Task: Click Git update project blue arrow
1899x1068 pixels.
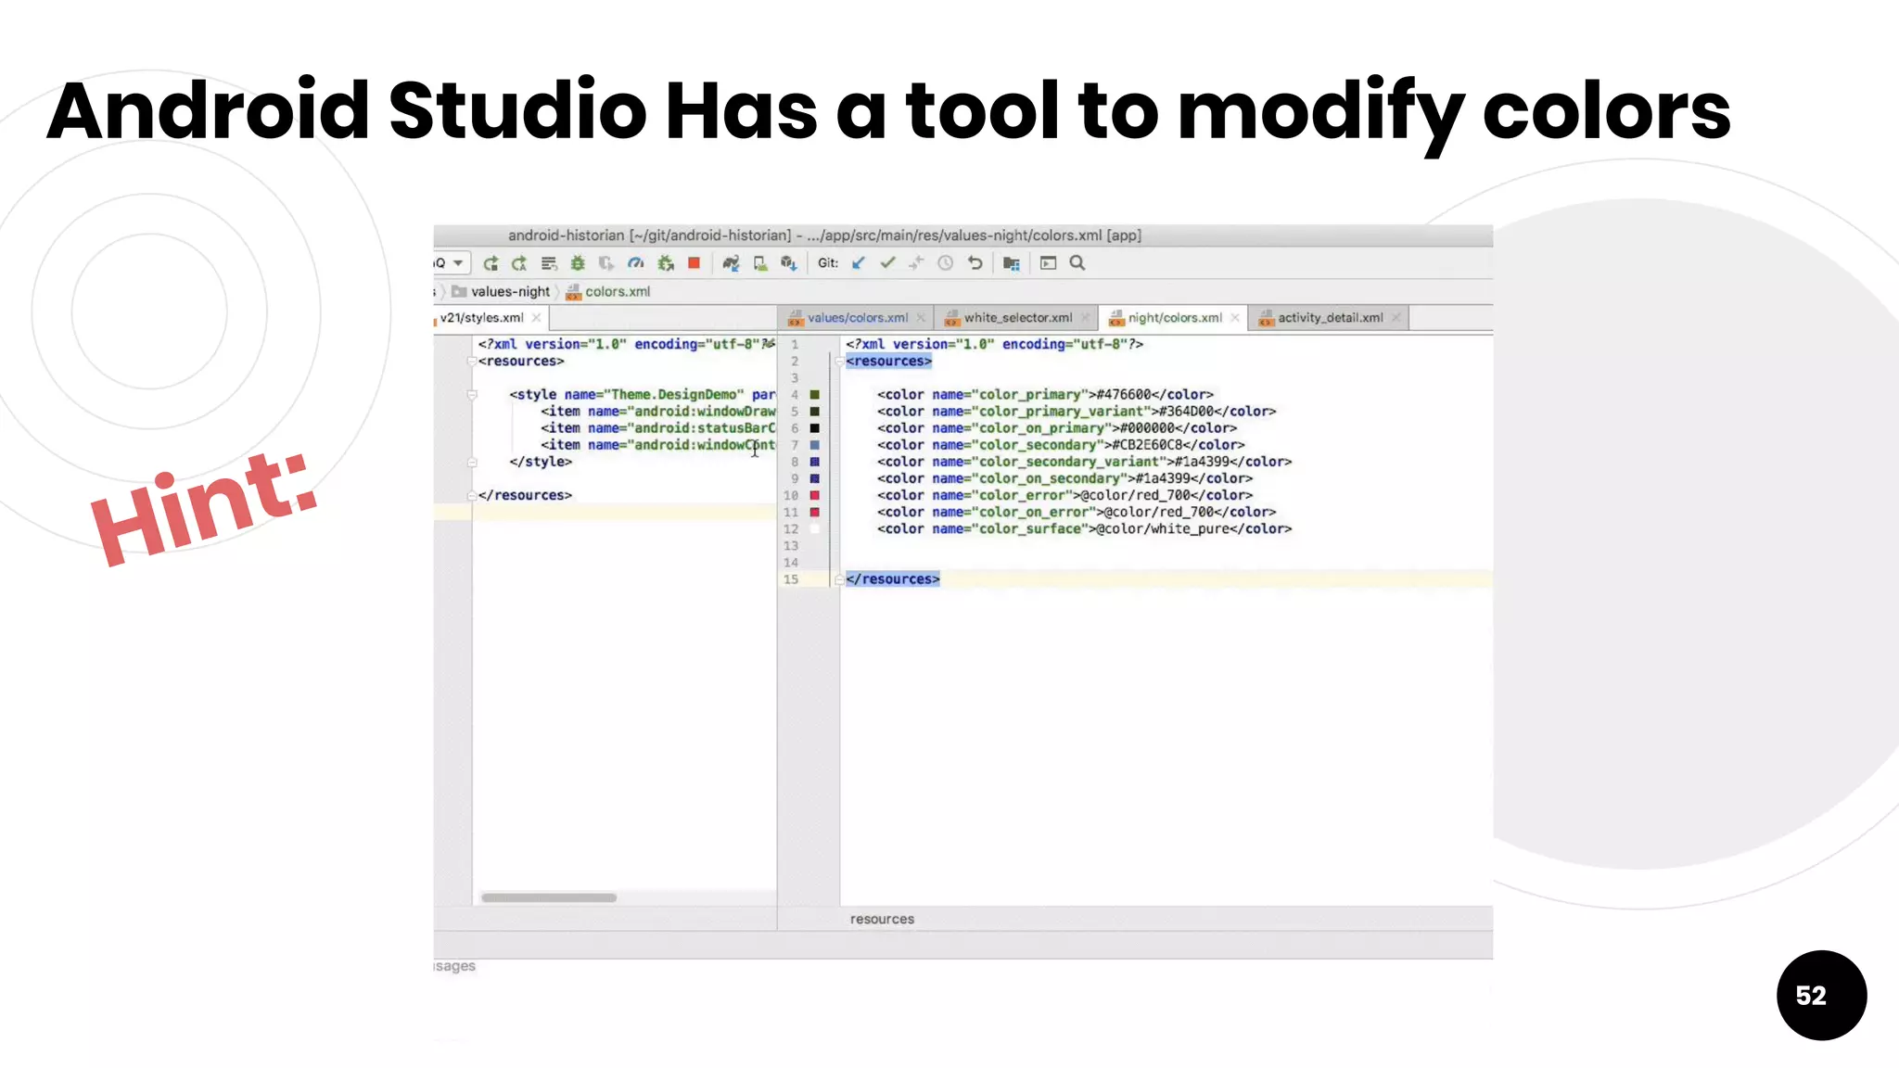Action: [x=859, y=263]
